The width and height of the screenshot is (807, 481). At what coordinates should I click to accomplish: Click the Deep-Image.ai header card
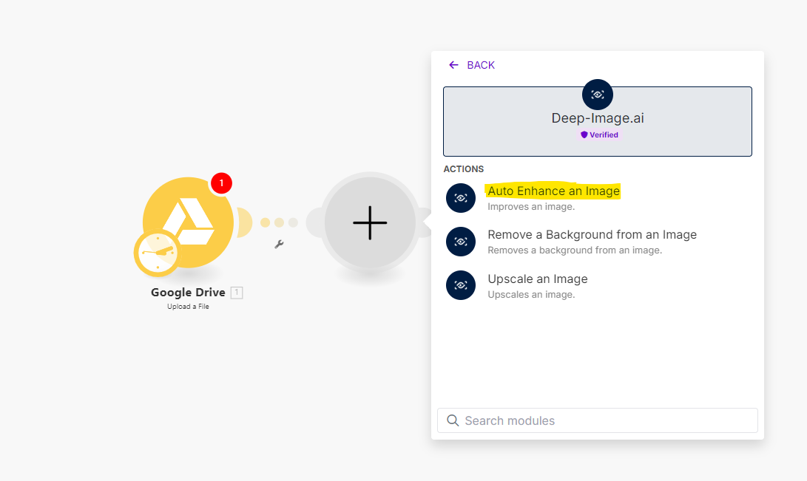(597, 121)
